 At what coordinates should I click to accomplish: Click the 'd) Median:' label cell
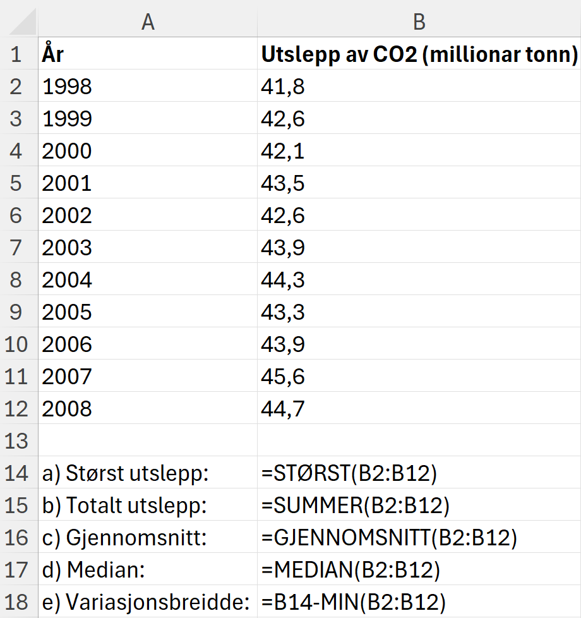pyautogui.click(x=148, y=570)
